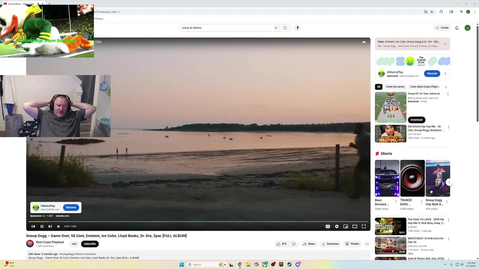479x269 pixels.
Task: Dislike the video with thumbs down
Action: coord(294,244)
